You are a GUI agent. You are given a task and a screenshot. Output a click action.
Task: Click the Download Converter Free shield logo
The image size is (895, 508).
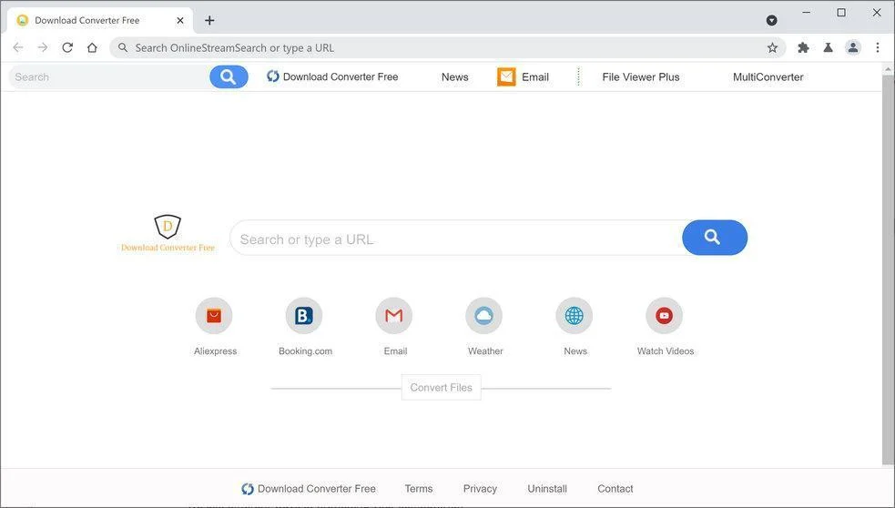pyautogui.click(x=168, y=233)
